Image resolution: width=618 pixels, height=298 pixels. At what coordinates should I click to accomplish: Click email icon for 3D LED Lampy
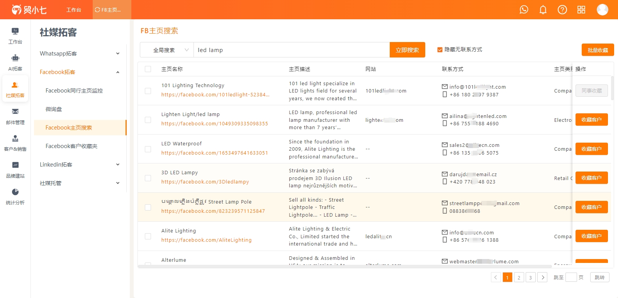click(445, 174)
